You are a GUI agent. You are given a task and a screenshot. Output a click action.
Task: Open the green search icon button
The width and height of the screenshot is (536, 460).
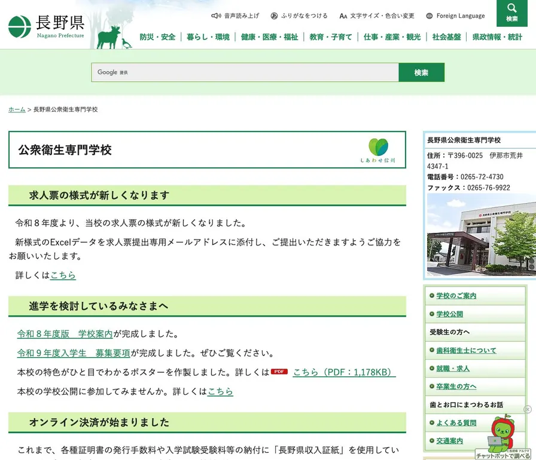511,13
